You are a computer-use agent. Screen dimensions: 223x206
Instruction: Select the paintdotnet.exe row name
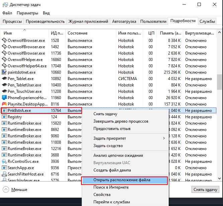(22, 72)
